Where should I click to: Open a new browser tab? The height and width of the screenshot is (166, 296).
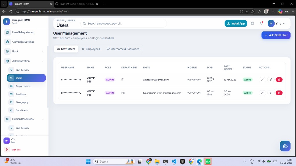104,4
